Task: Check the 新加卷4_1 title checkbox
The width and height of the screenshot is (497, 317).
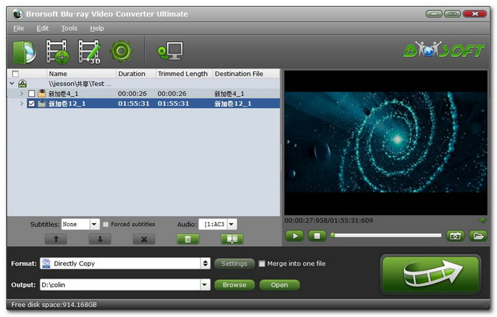Action: coord(32,94)
